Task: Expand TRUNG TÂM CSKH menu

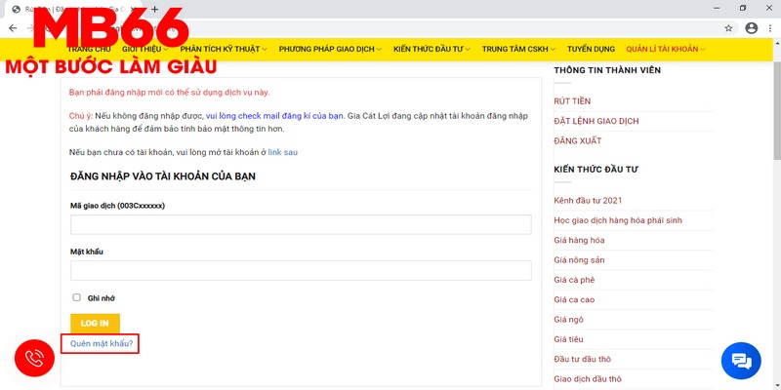Action: pyautogui.click(x=518, y=50)
